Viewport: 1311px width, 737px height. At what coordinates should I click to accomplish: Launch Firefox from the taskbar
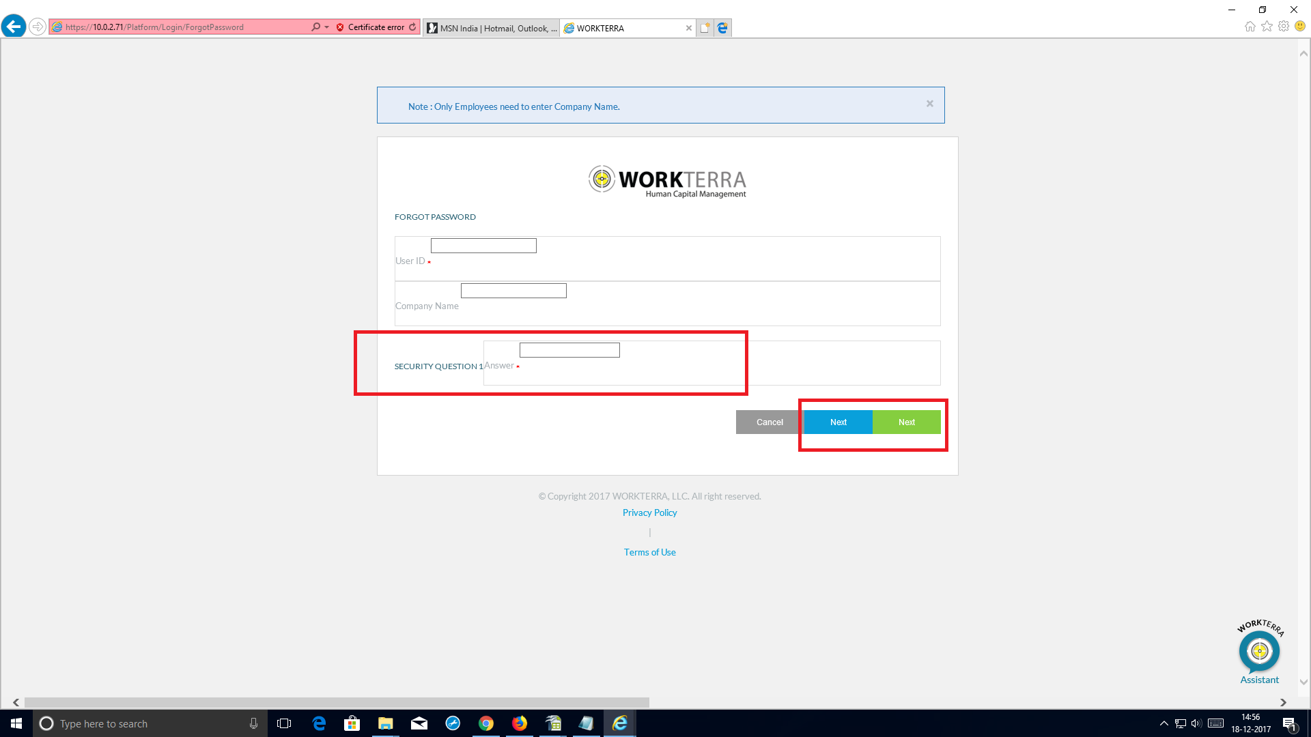520,723
